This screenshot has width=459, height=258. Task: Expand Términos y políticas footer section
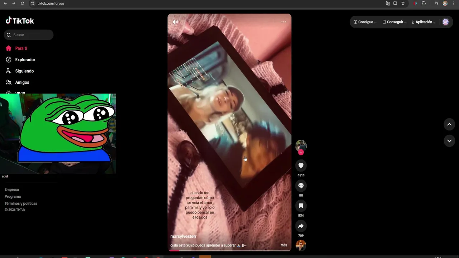tap(21, 204)
